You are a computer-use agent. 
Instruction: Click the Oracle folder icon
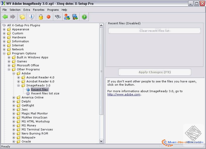click(19, 141)
